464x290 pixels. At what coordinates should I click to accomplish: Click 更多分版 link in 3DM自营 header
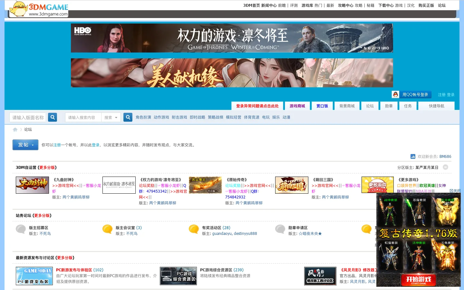click(x=47, y=168)
